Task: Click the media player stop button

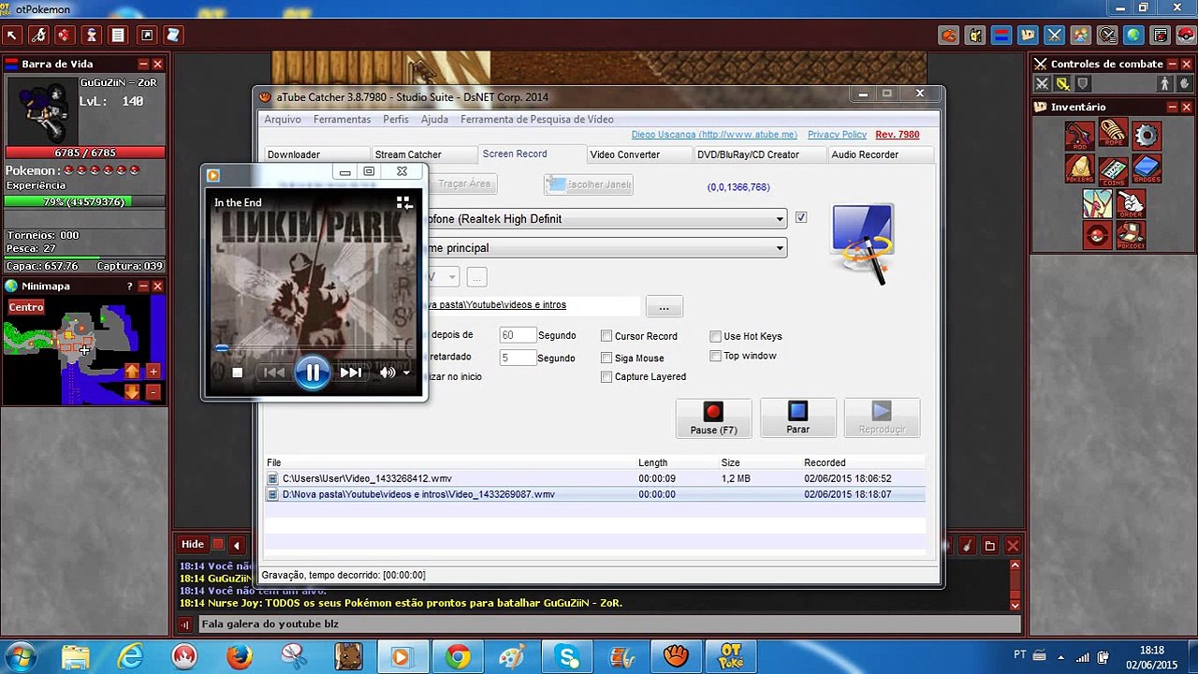Action: click(237, 373)
